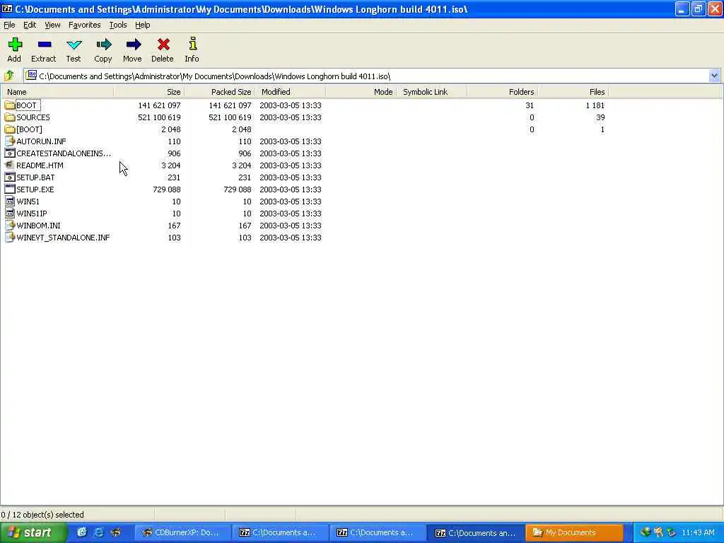Select the [BOOT] folder icon

click(x=10, y=129)
